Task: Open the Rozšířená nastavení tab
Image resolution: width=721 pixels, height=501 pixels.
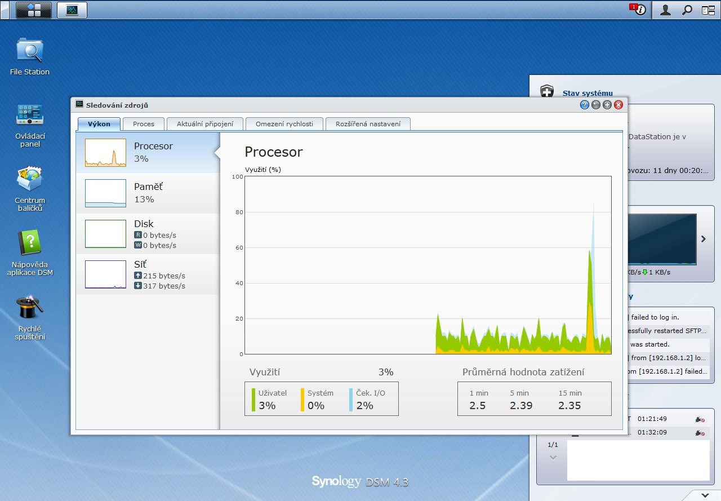Action: (368, 124)
